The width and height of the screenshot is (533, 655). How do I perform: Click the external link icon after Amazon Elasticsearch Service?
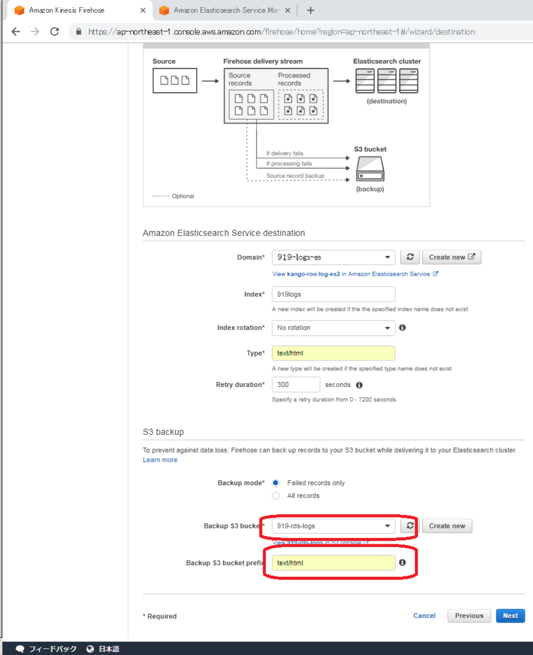point(435,274)
